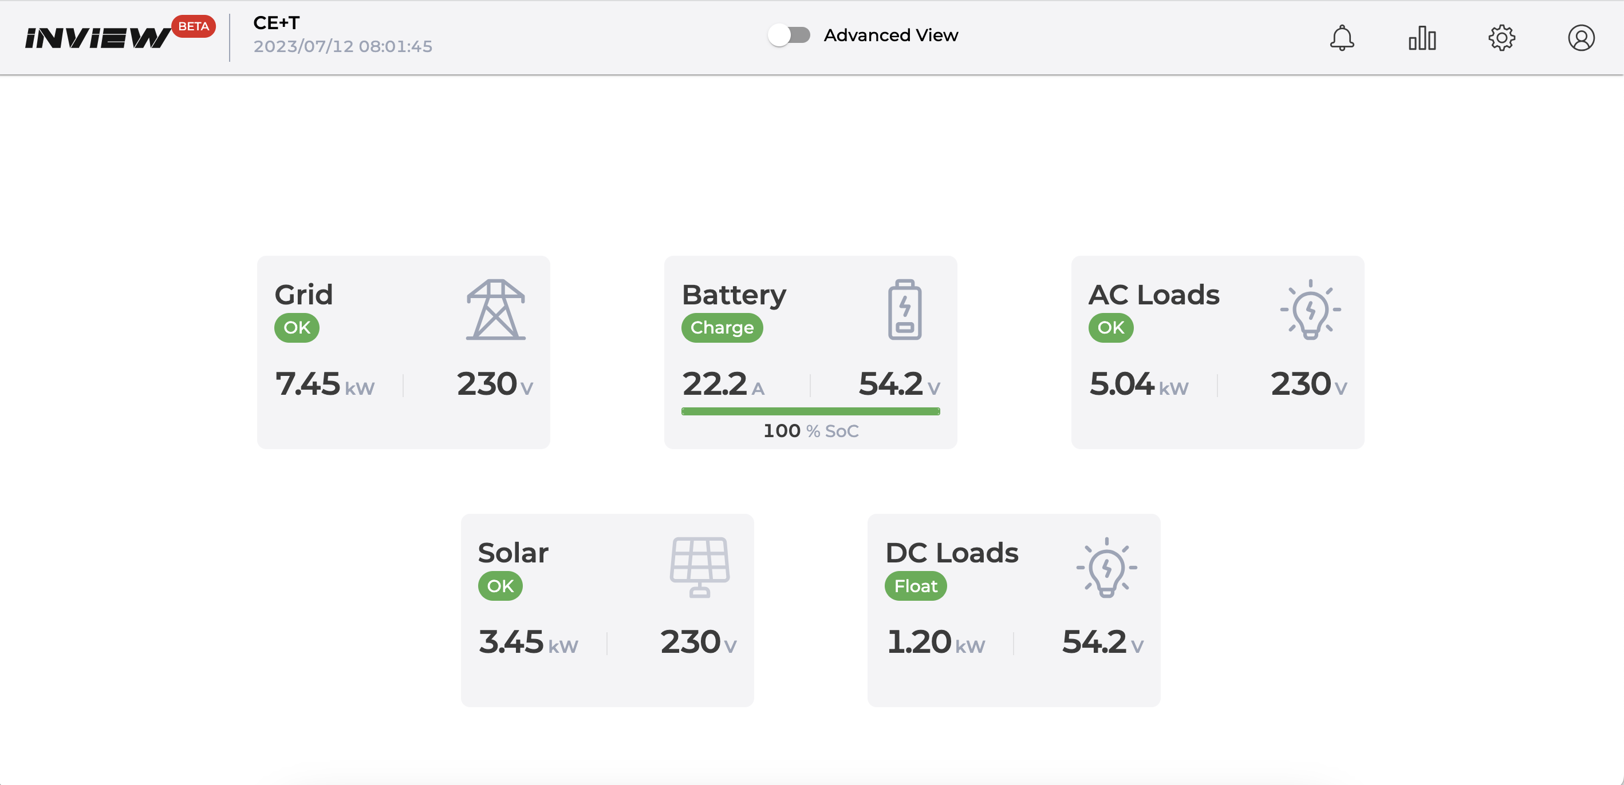Open the Grid OK status menu
Viewport: 1624px width, 785px height.
coord(295,327)
